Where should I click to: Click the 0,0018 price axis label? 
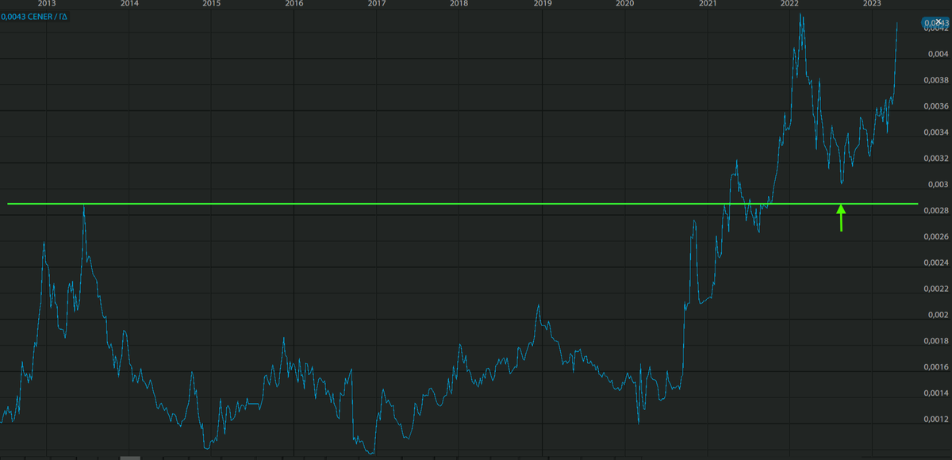click(x=938, y=341)
